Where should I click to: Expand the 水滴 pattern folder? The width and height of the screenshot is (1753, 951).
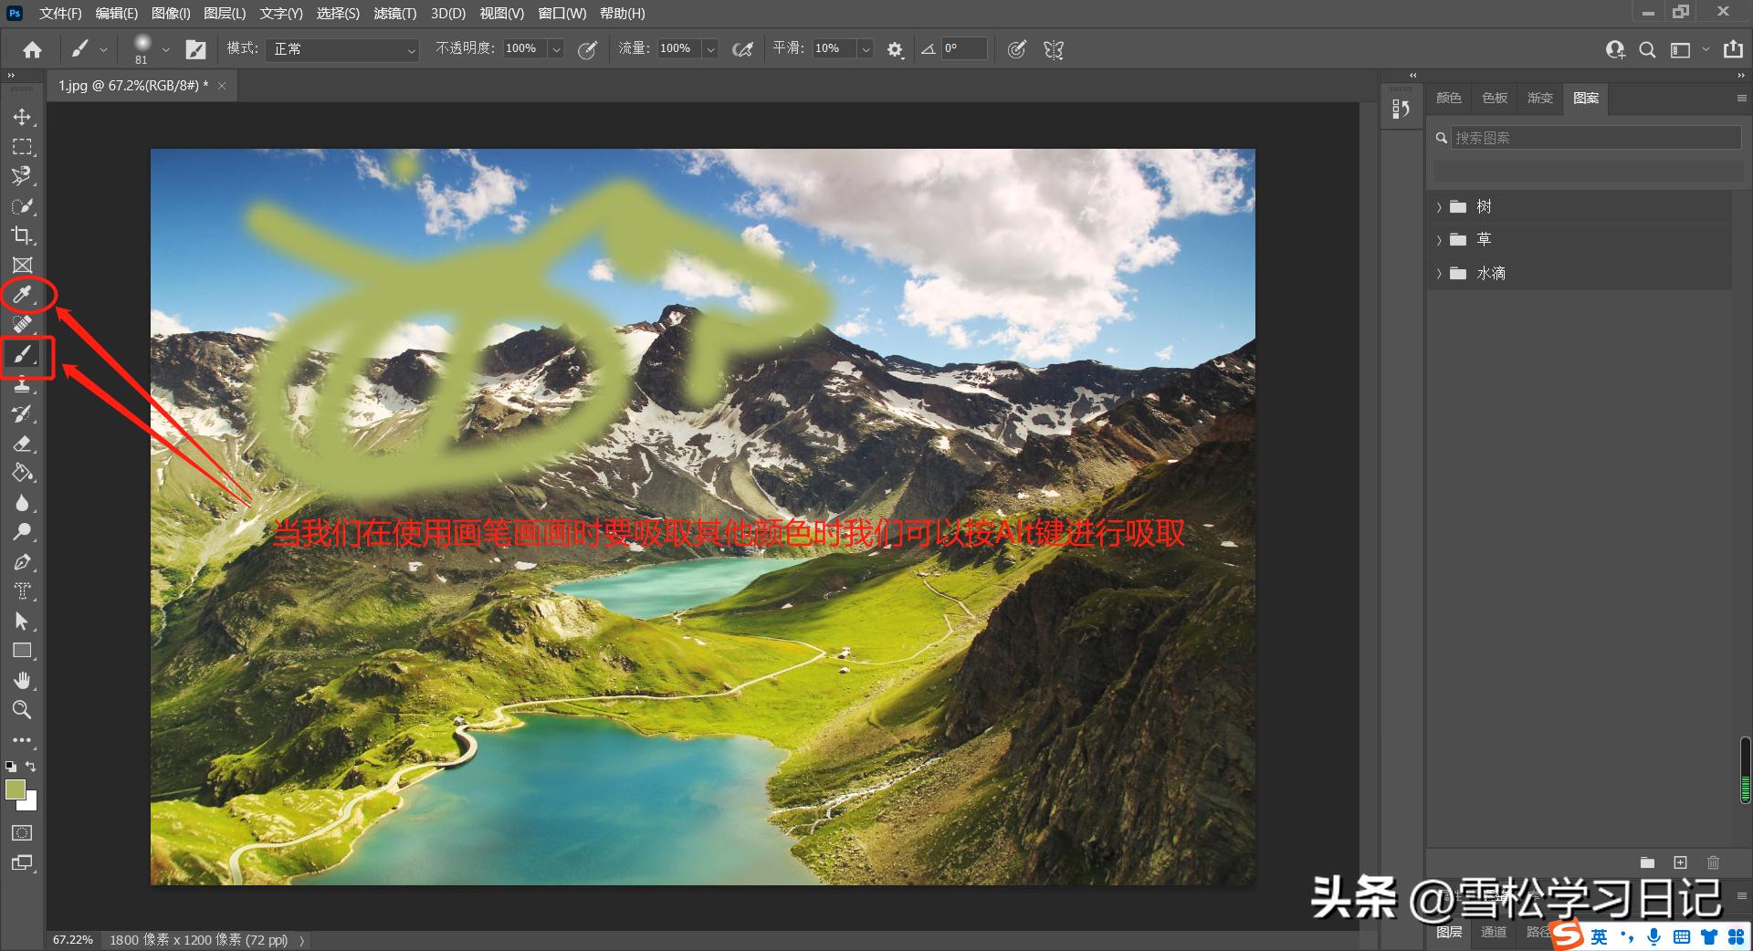[x=1439, y=274]
